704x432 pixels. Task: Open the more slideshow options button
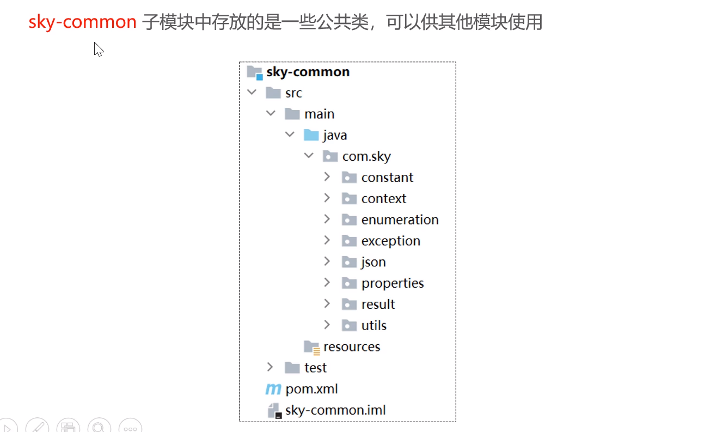[130, 428]
